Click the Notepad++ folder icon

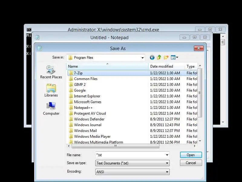pyautogui.click(x=71, y=108)
